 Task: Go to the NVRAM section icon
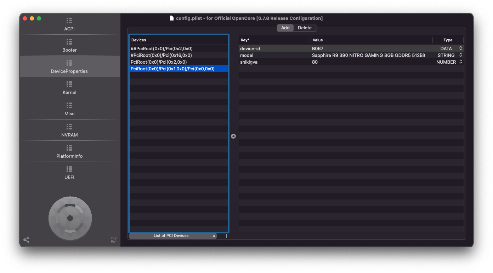pyautogui.click(x=69, y=127)
